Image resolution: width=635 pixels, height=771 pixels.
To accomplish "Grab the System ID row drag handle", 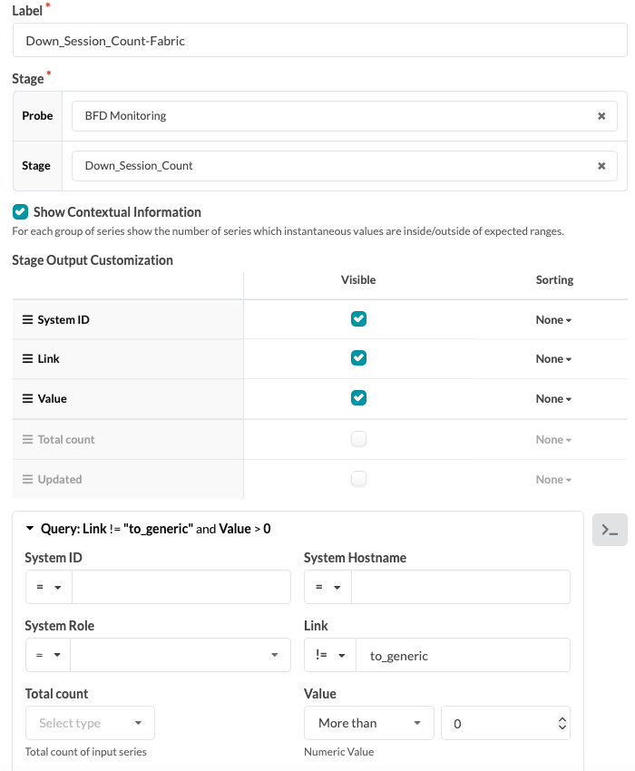I will [x=27, y=319].
